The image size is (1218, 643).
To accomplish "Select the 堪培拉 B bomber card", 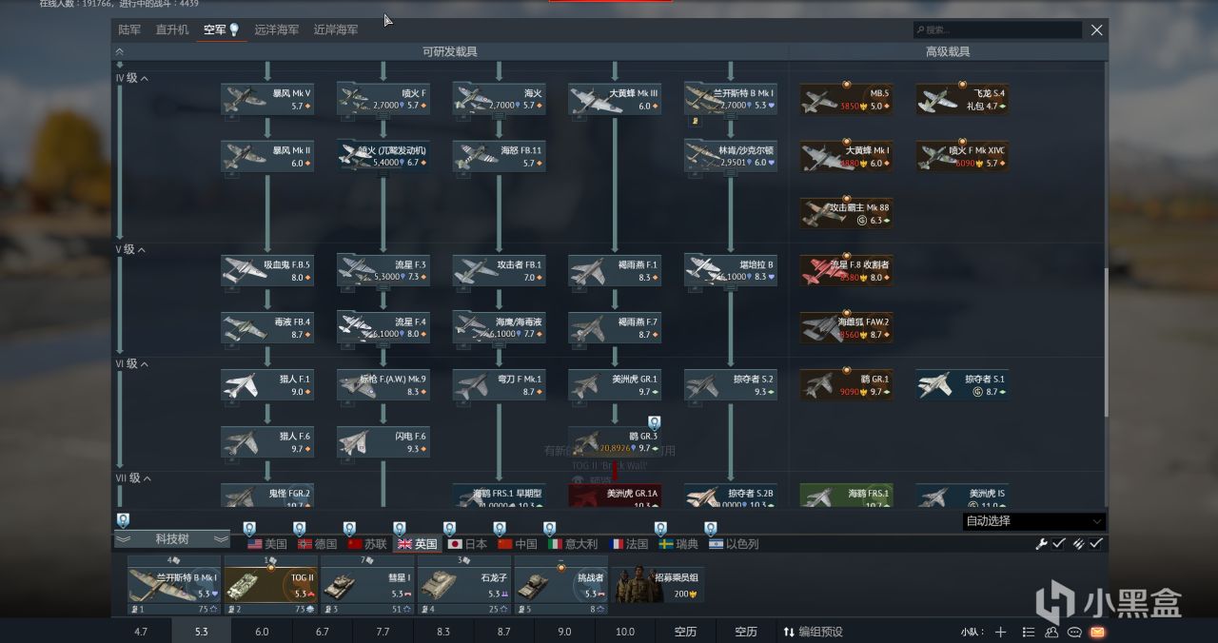I will click(732, 270).
